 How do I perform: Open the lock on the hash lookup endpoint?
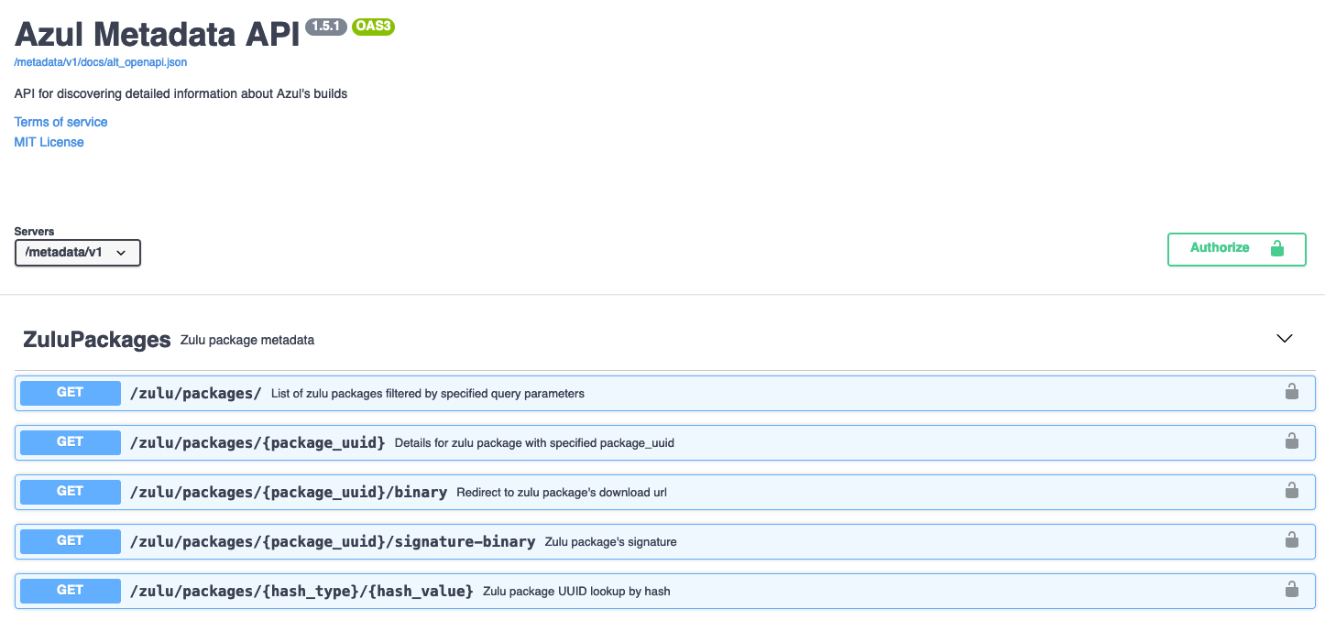coord(1292,590)
